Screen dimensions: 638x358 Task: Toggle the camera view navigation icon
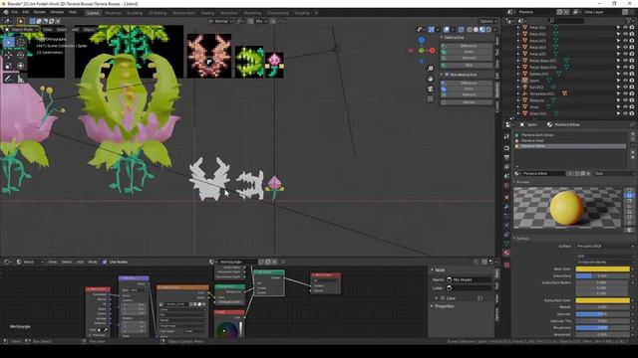pyautogui.click(x=430, y=89)
